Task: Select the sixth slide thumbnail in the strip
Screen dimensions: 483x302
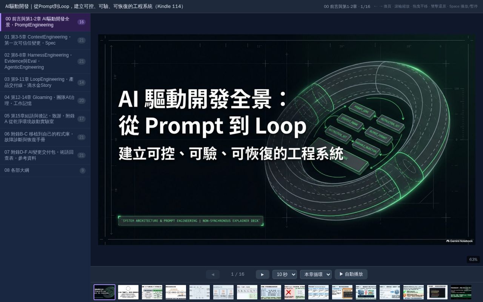Action: coord(223,292)
